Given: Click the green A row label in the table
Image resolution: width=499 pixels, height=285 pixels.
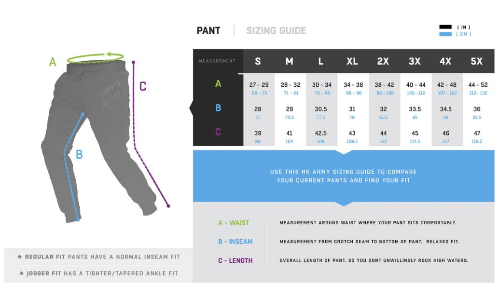Looking at the screenshot, I should pyautogui.click(x=218, y=84).
